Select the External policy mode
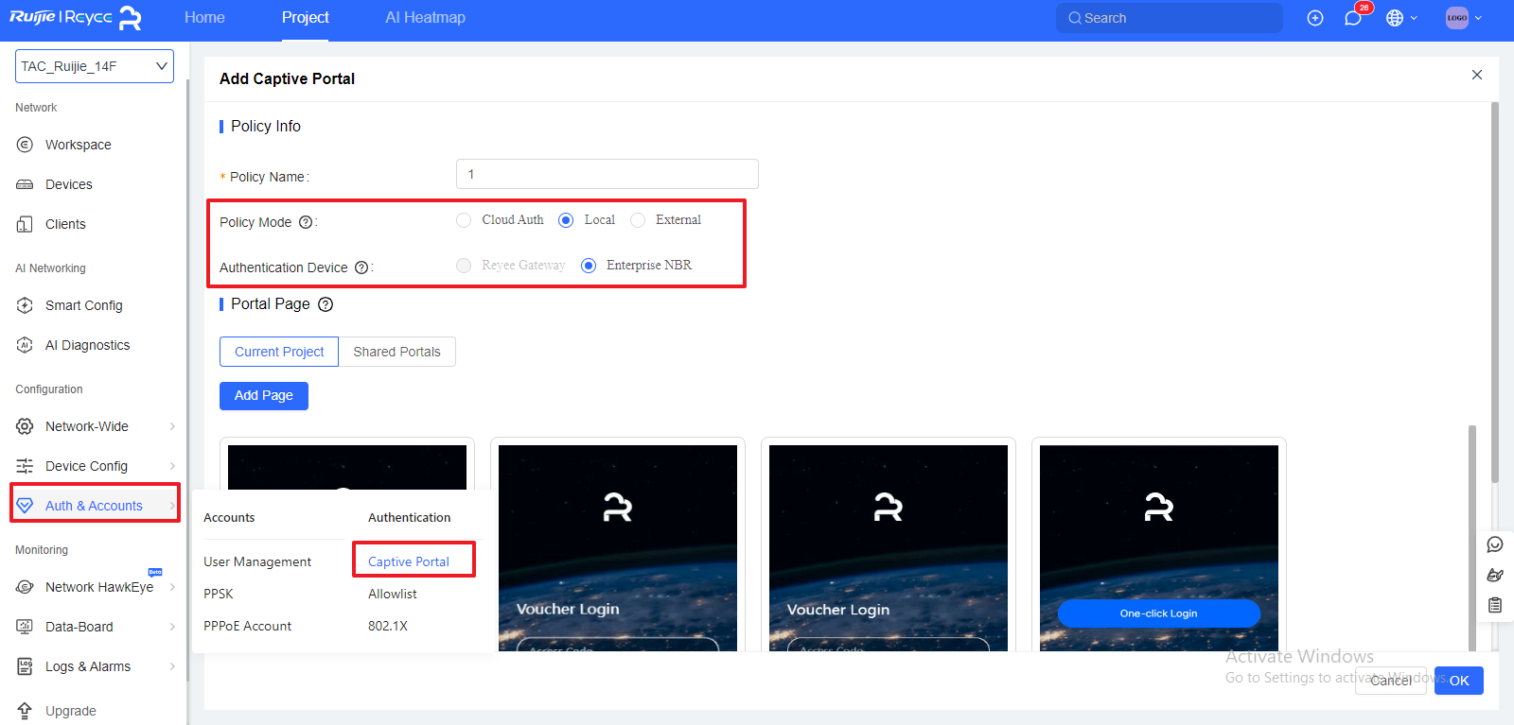Viewport: 1514px width, 725px height. 638,220
